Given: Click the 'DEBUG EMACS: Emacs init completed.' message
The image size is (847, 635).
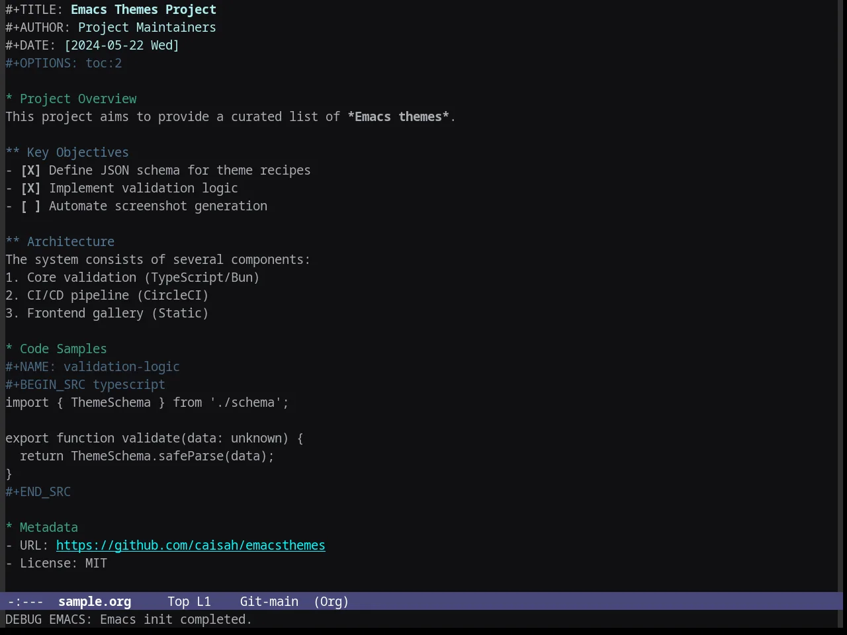Looking at the screenshot, I should [129, 620].
